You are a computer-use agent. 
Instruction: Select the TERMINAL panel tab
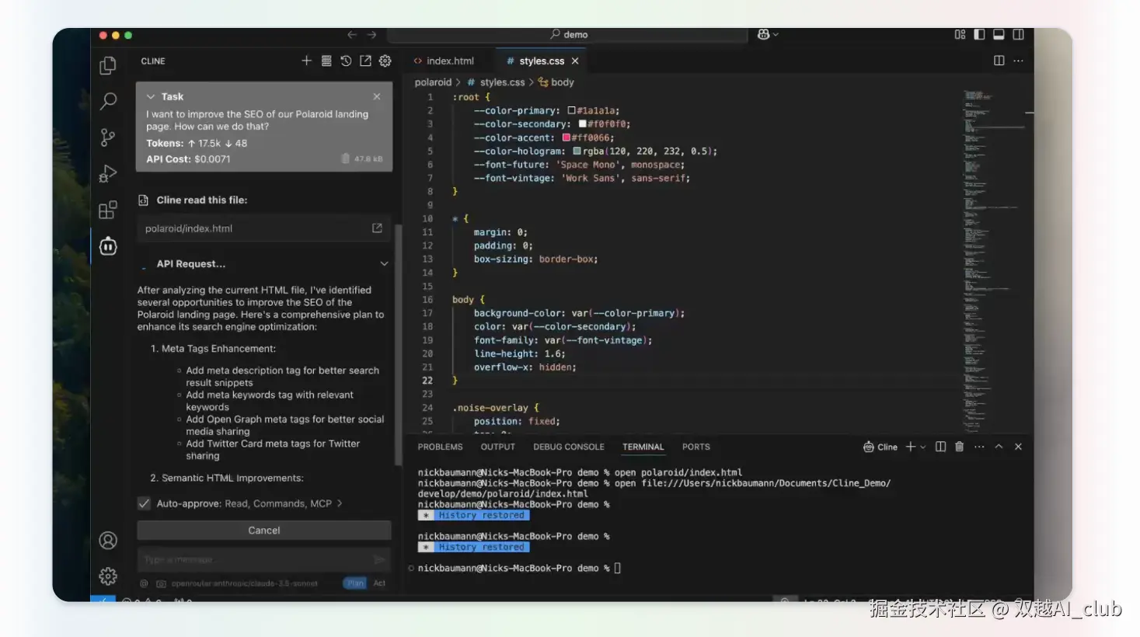(x=643, y=447)
